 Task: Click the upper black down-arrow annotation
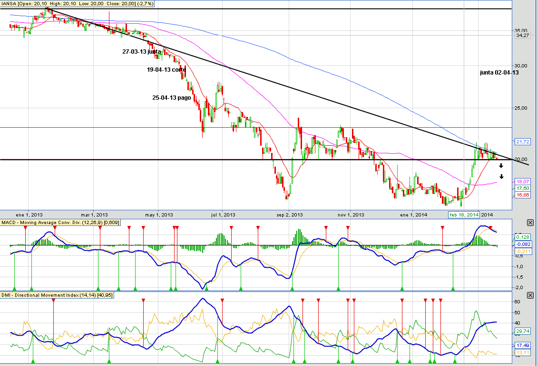tap(501, 166)
